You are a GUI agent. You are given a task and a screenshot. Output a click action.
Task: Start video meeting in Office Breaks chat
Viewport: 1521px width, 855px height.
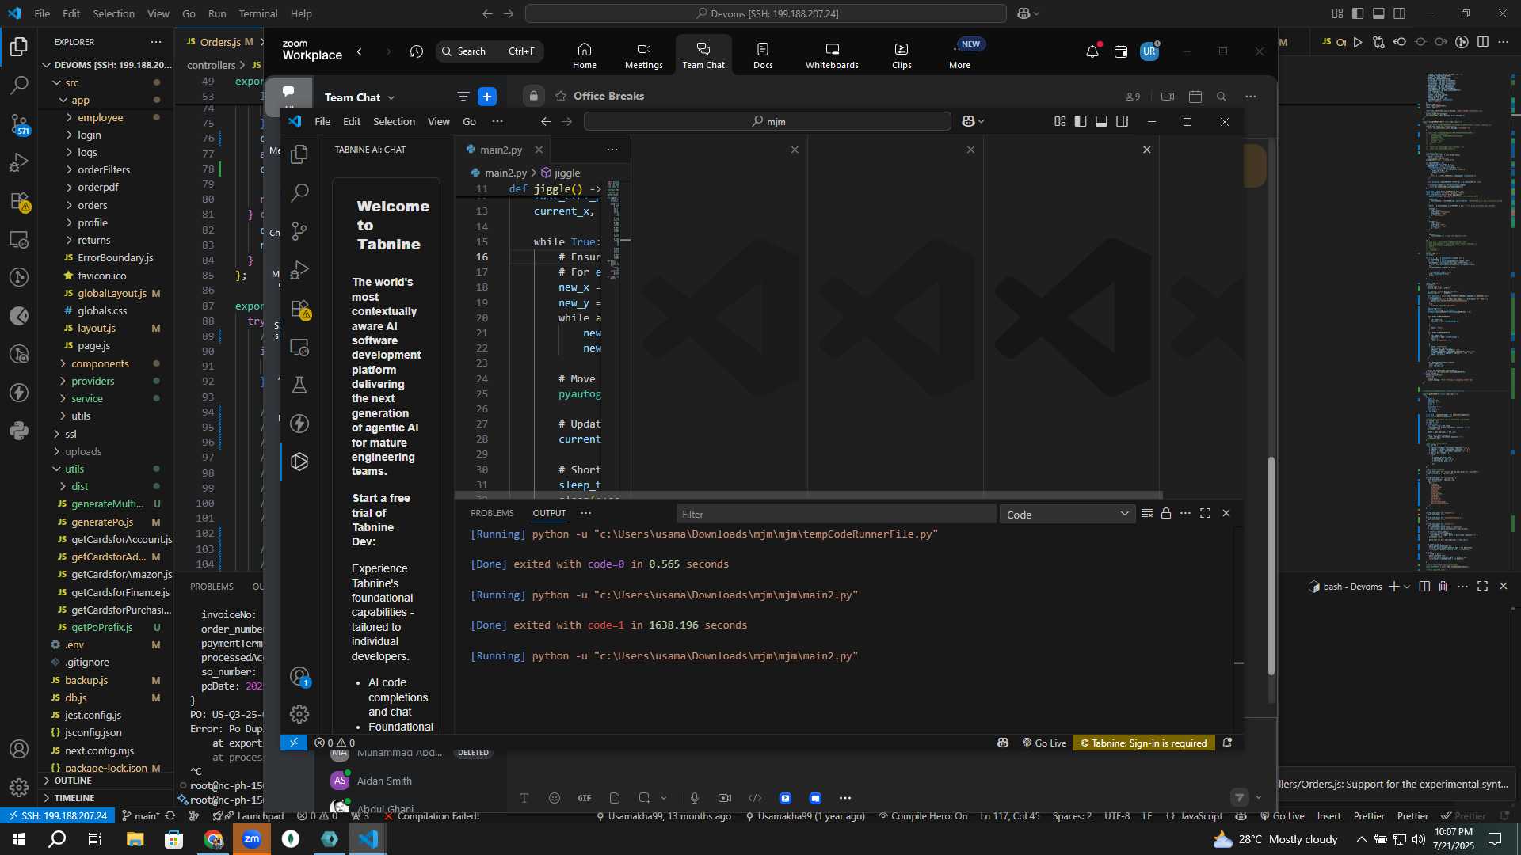tap(1168, 97)
